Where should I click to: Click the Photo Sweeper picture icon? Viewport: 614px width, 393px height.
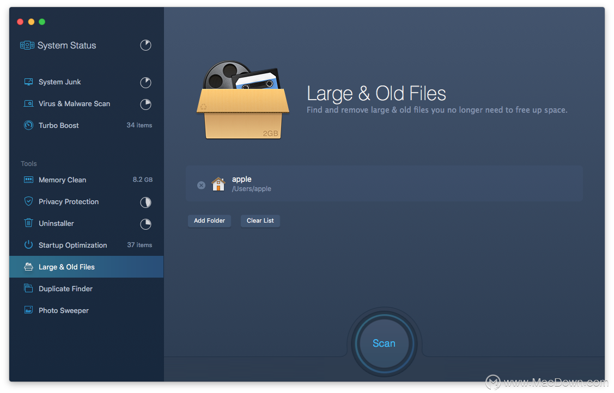(x=28, y=310)
